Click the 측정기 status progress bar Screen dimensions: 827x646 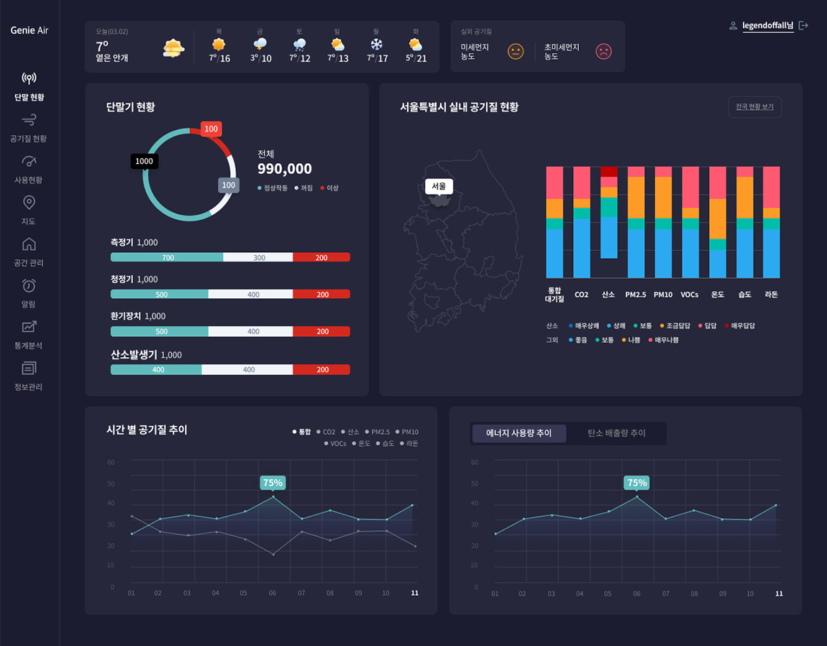point(230,257)
